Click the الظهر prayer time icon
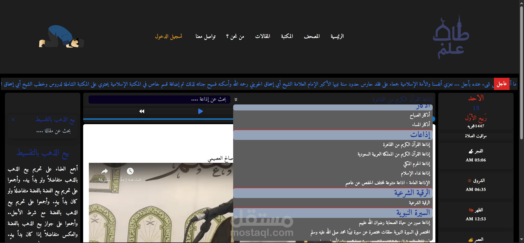524x243 pixels. coord(471,210)
